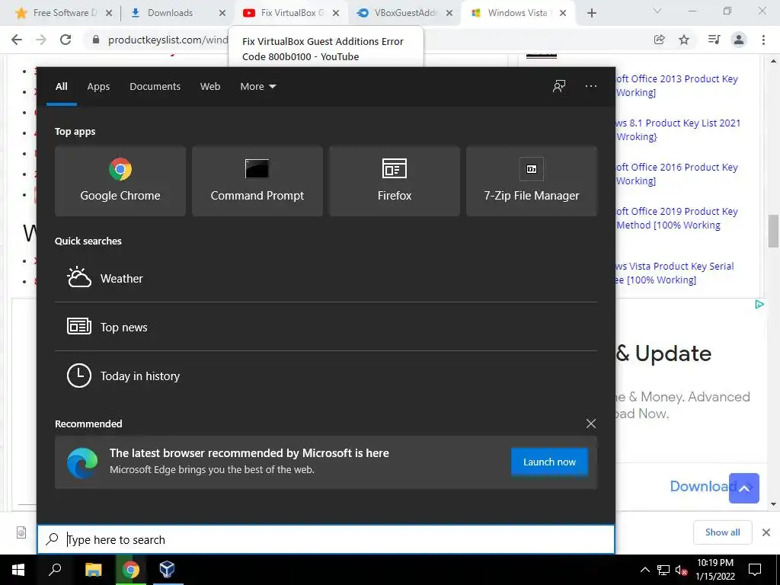Show hidden system tray icons
The image size is (780, 585).
click(x=644, y=570)
